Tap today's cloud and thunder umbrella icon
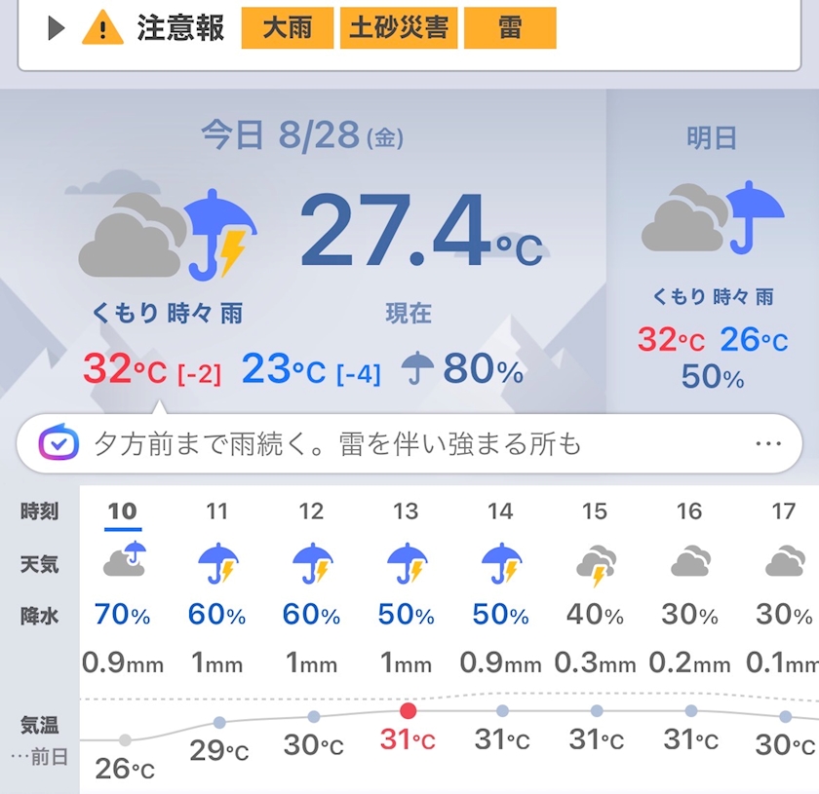 [x=165, y=230]
